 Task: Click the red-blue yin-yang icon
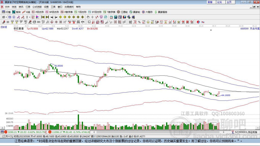coord(198,22)
